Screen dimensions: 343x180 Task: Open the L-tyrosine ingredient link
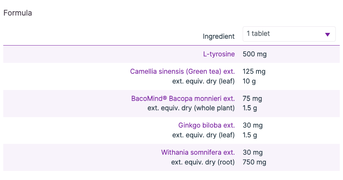[x=219, y=54]
